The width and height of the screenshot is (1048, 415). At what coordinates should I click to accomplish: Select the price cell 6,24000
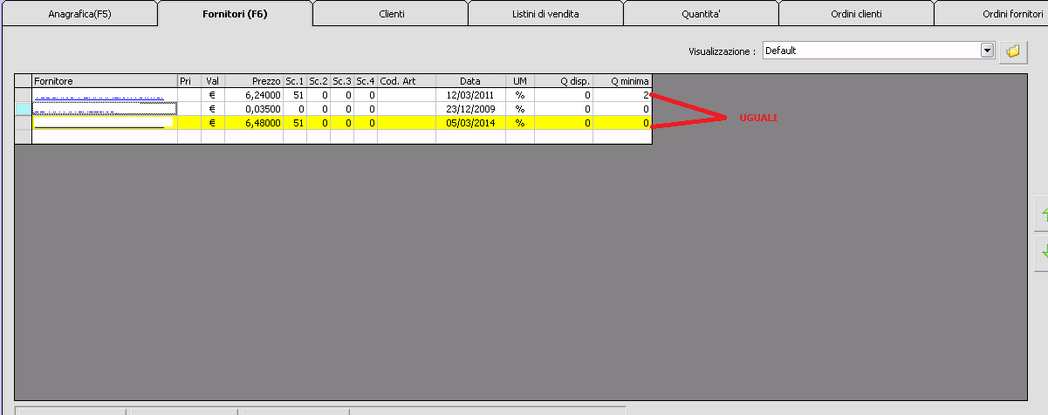point(254,95)
